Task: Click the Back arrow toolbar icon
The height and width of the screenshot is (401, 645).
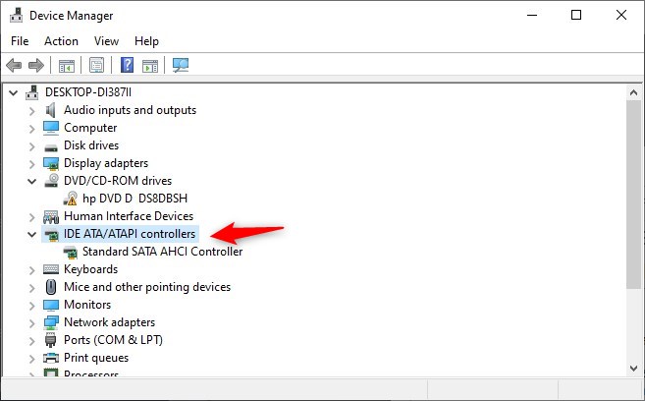Action: coord(14,66)
